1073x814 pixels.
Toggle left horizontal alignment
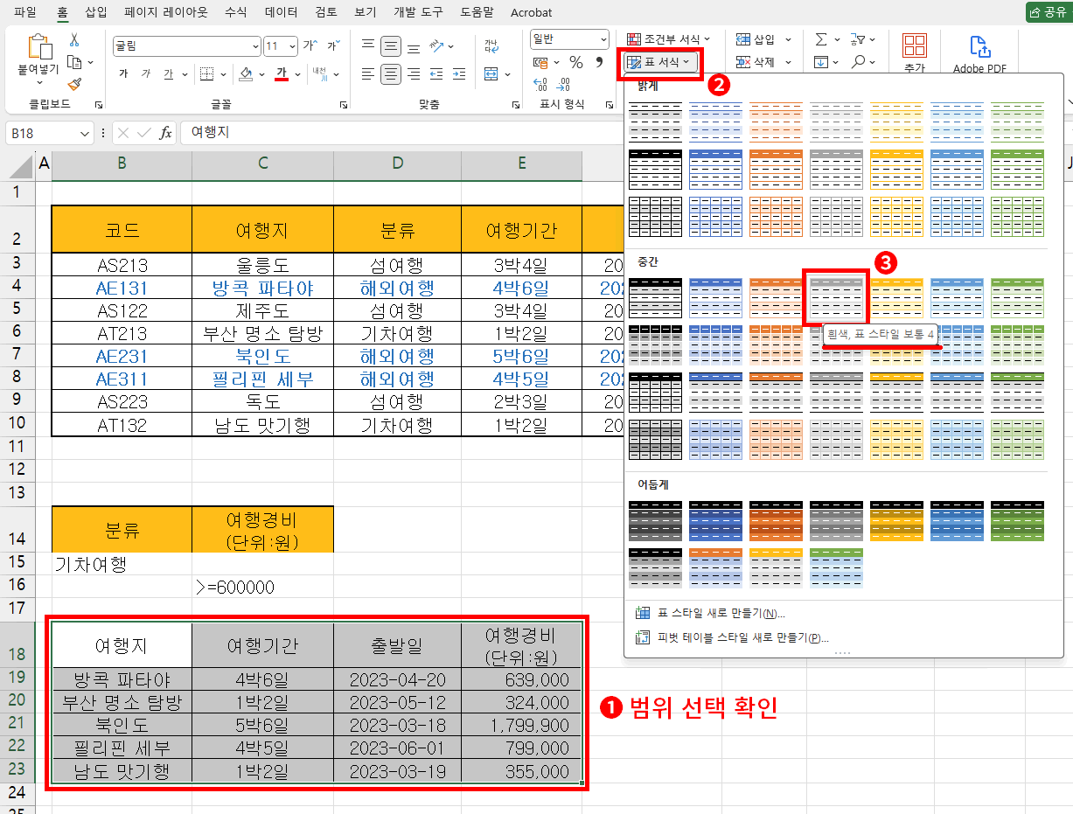point(368,73)
